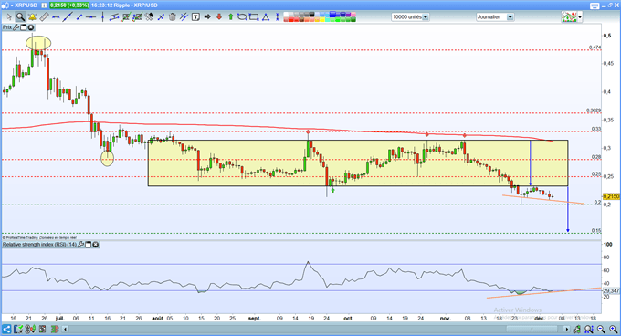Image resolution: width=621 pixels, height=336 pixels.
Task: Click the zoom out magnifier at bottom right
Action: (x=601, y=329)
